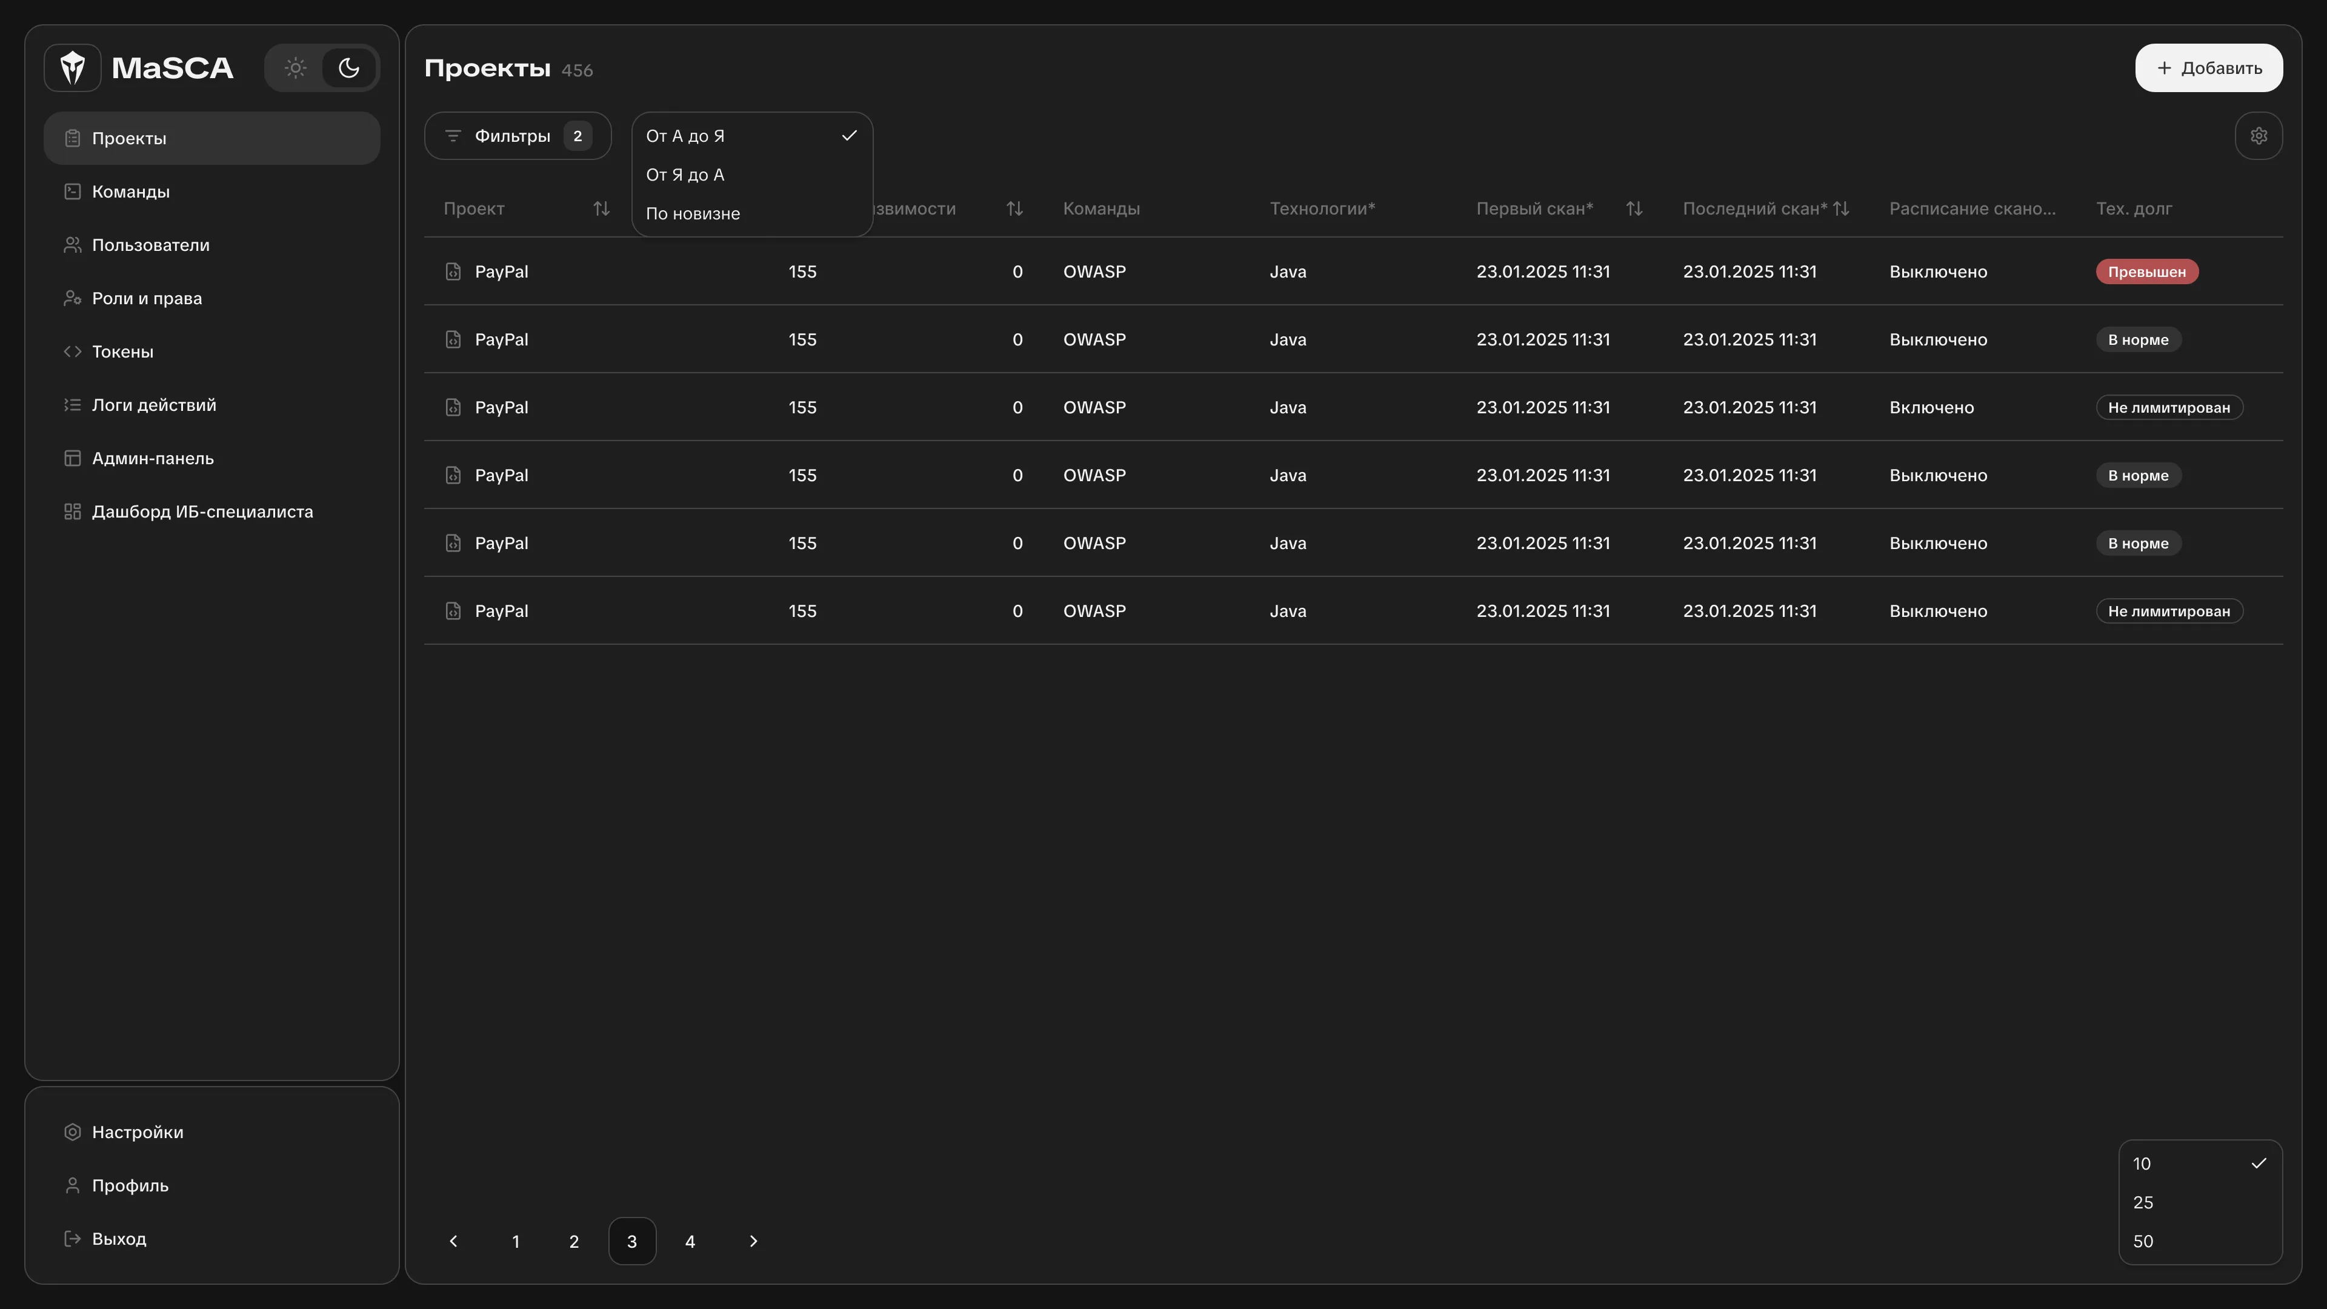Viewport: 2327px width, 1309px height.
Task: Open the Логи действий section icon
Action: [72, 405]
